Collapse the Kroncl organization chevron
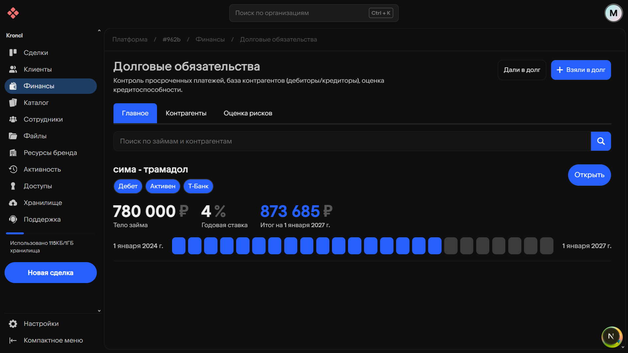The width and height of the screenshot is (628, 353). (x=99, y=31)
